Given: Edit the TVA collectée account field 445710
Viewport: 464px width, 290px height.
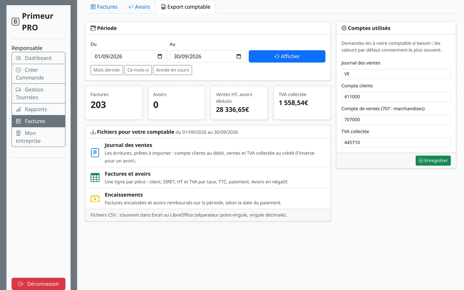Looking at the screenshot, I should point(396,142).
